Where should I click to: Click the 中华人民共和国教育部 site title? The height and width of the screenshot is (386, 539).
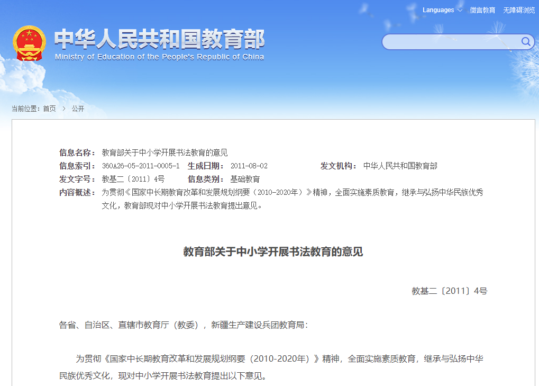pos(159,39)
